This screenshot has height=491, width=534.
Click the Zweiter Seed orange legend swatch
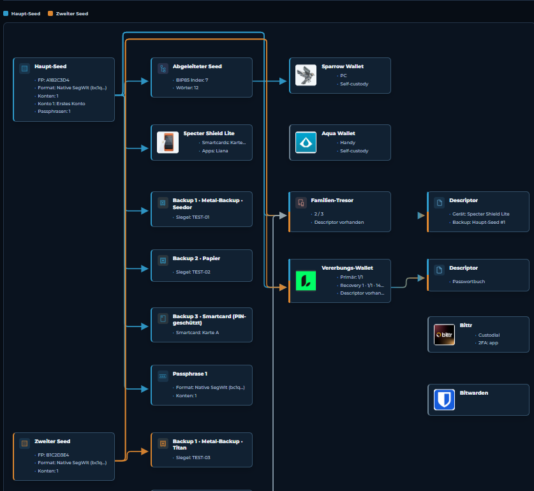50,13
